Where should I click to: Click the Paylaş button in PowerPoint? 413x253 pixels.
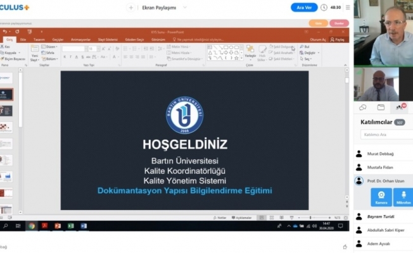click(x=338, y=39)
